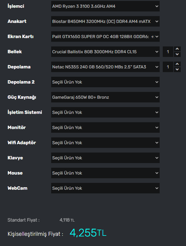The width and height of the screenshot is (186, 246).
Task: Open the Depolama storage dropdown
Action: pos(105,67)
